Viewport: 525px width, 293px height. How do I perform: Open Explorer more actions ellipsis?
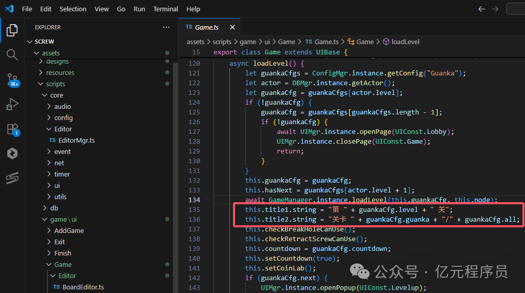166,27
